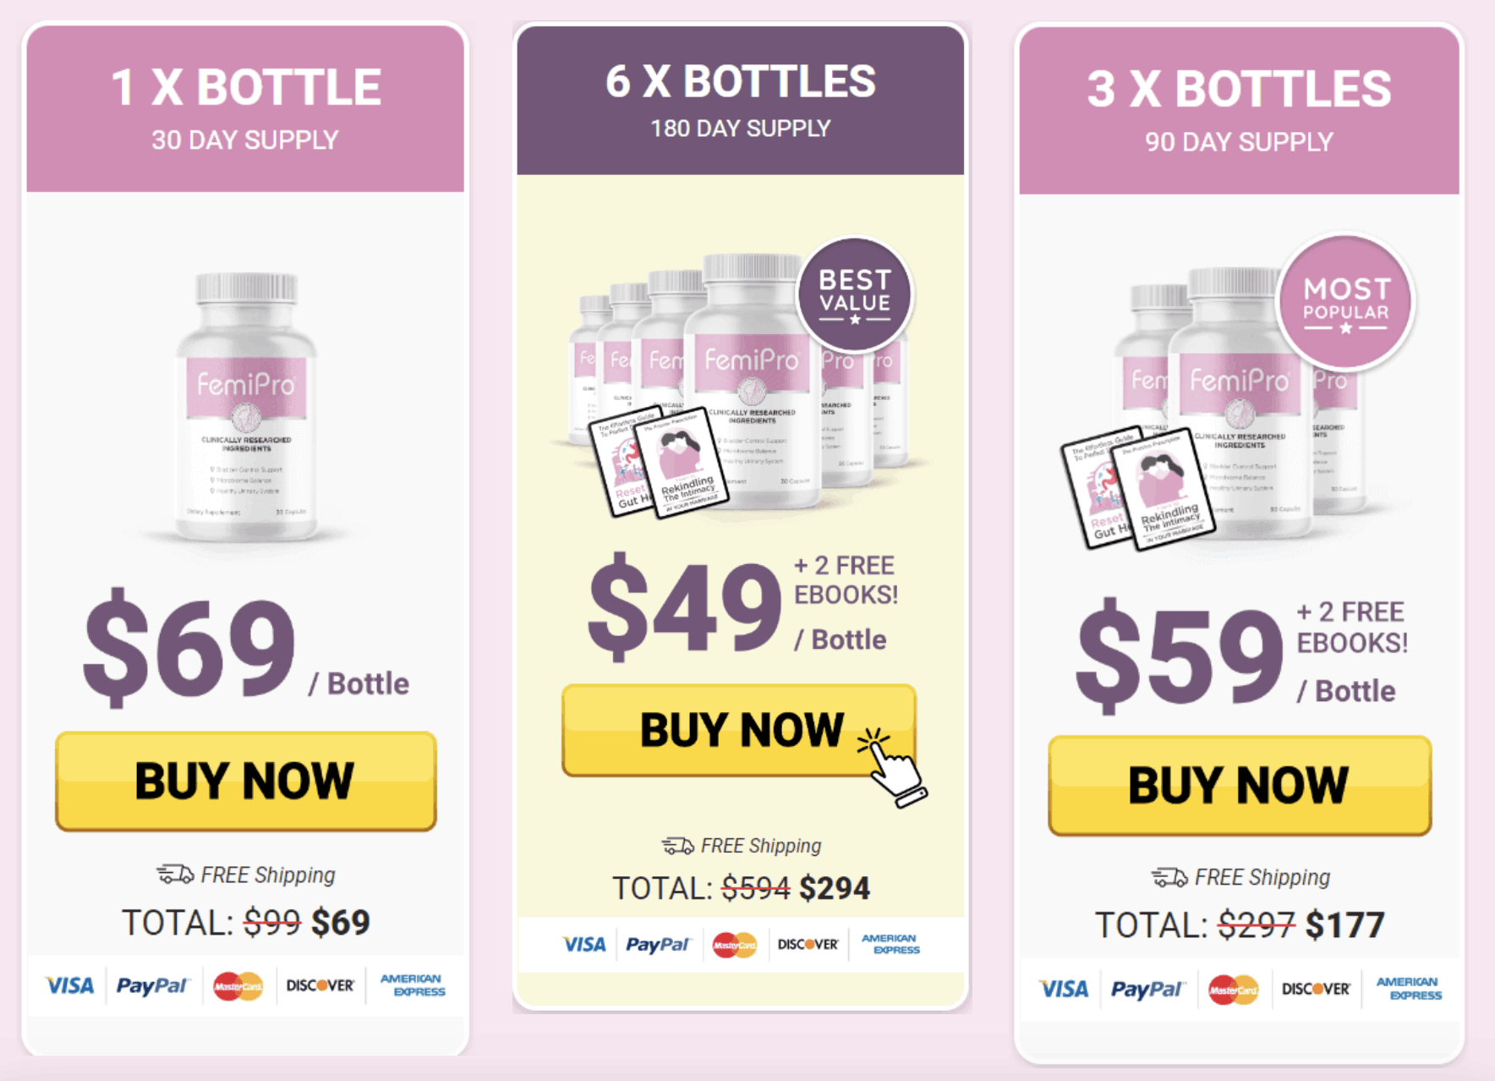The width and height of the screenshot is (1495, 1081).
Task: Click the Most Popular badge
Action: click(x=1345, y=303)
